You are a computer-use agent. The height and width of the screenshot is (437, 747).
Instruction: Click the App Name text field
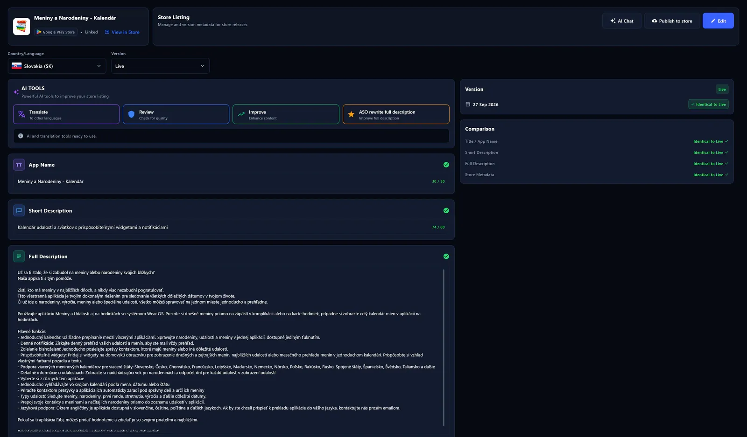click(x=231, y=181)
